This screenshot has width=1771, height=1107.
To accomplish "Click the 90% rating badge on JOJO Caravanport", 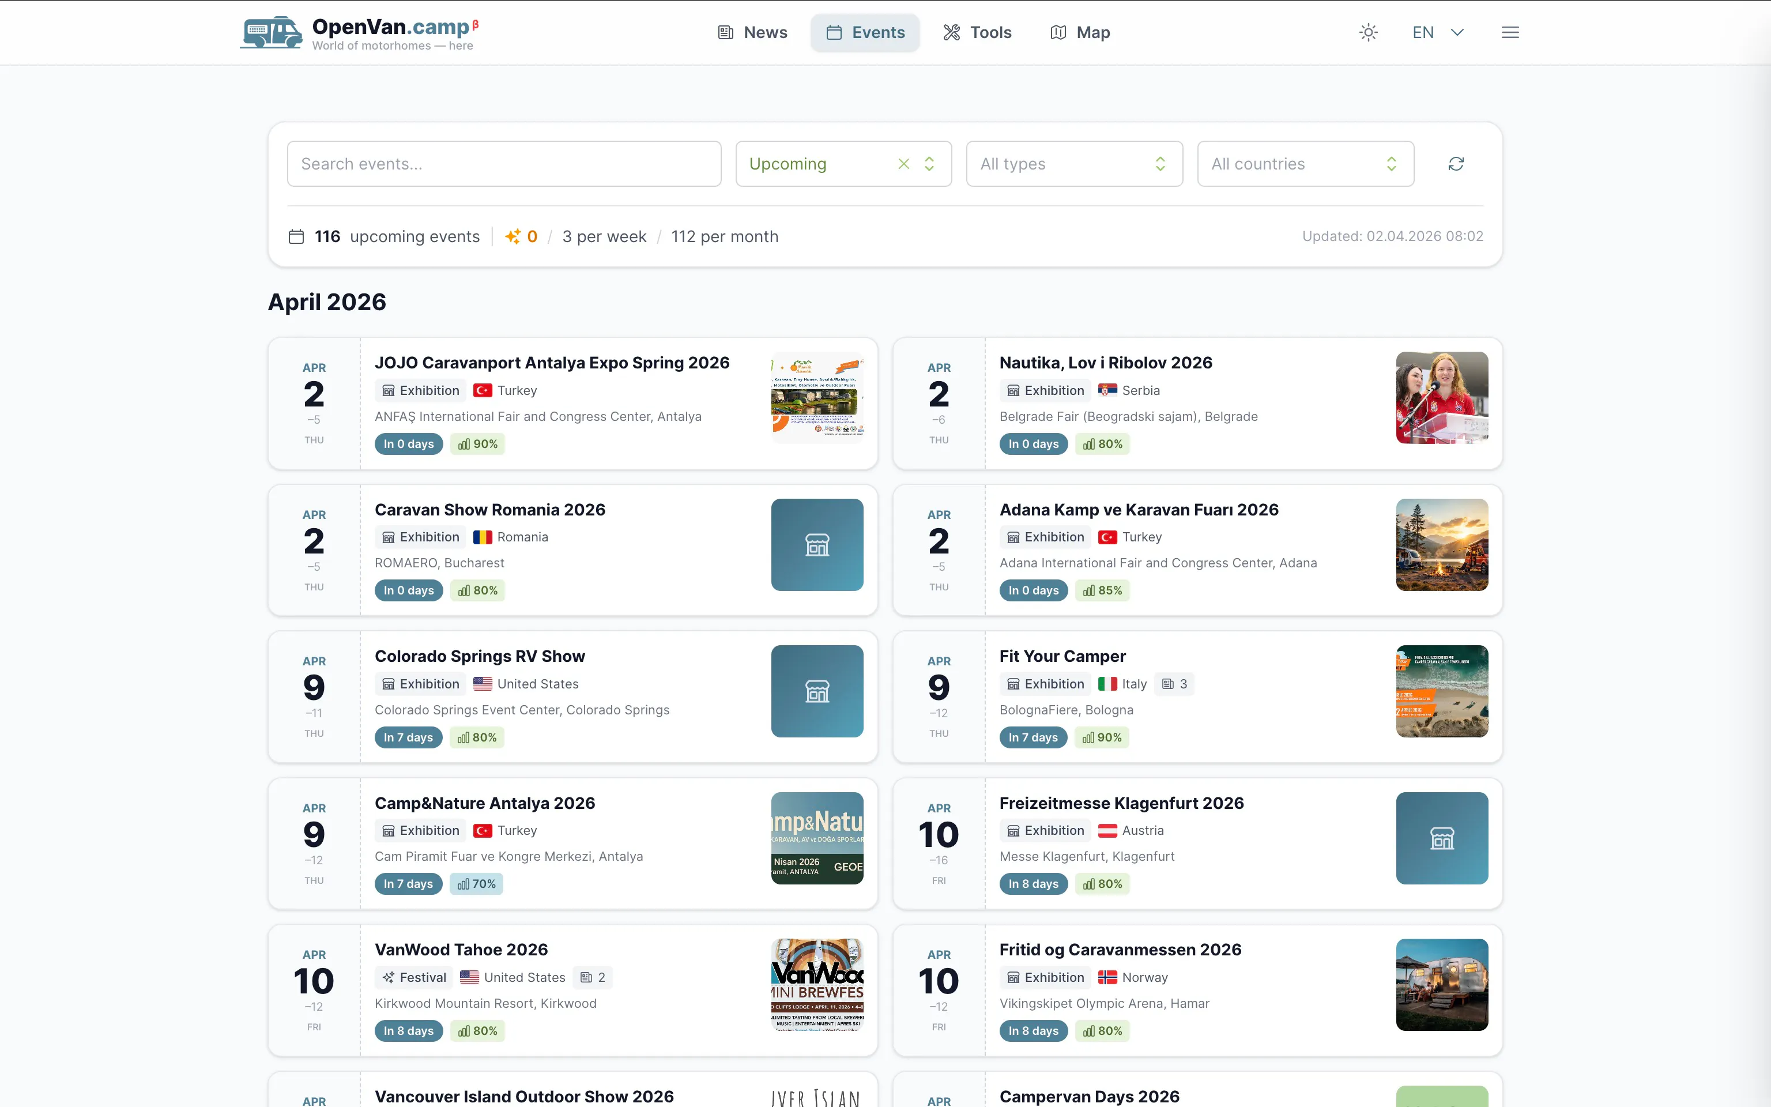I will 477,445.
